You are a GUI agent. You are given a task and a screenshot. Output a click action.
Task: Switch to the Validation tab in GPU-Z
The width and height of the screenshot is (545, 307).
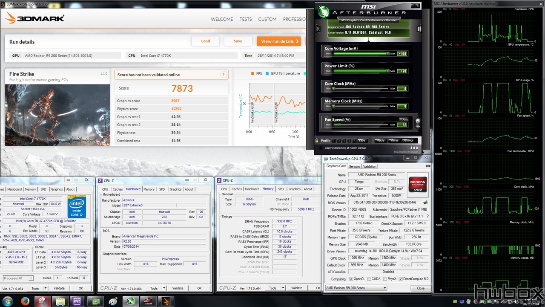point(370,166)
